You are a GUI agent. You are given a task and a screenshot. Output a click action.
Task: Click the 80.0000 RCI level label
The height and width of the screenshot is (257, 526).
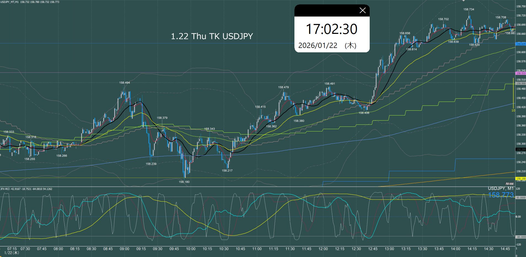pos(520,198)
